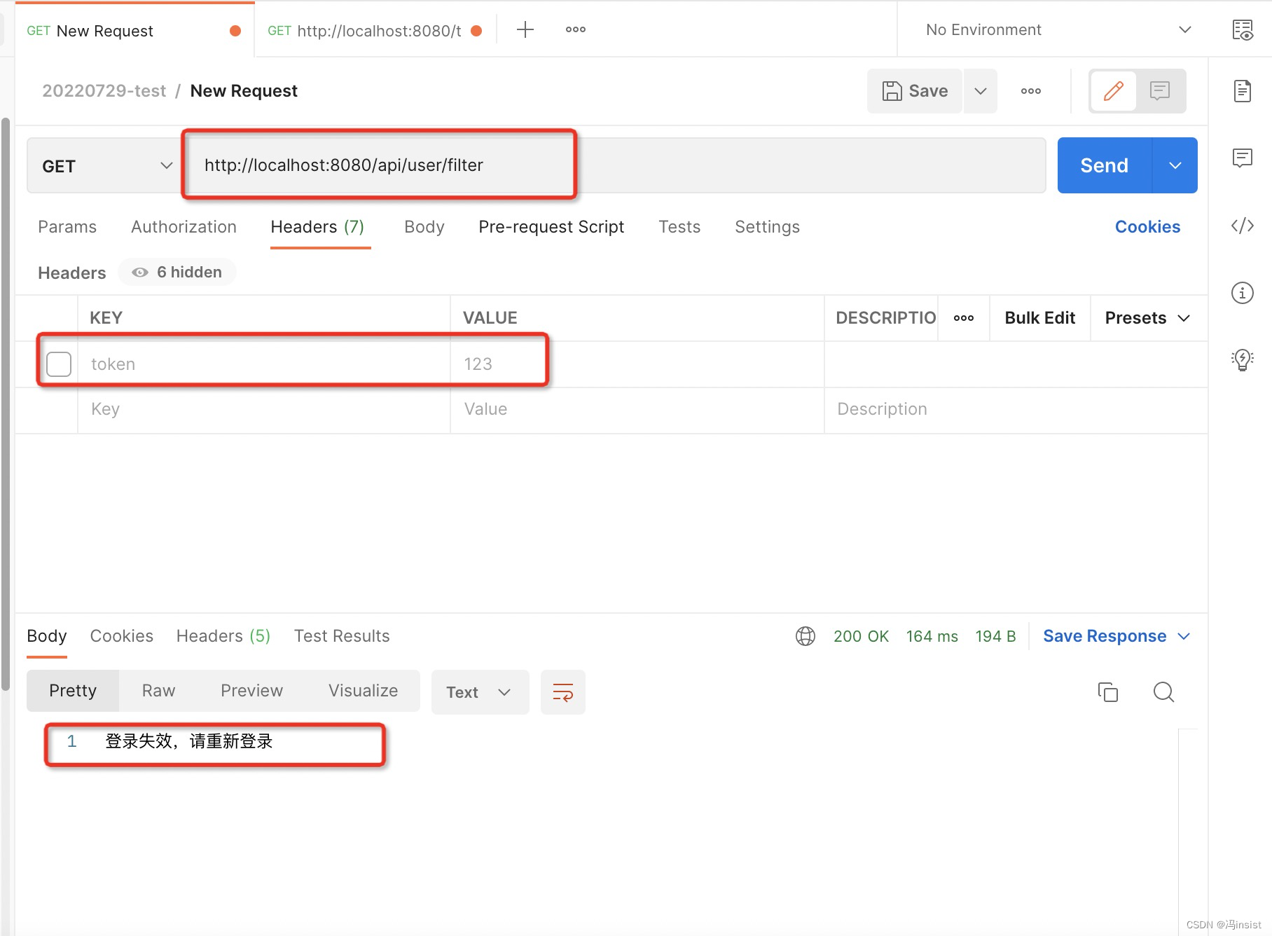1272x936 pixels.
Task: Open the documentation icon in right sidebar
Action: 1243,91
